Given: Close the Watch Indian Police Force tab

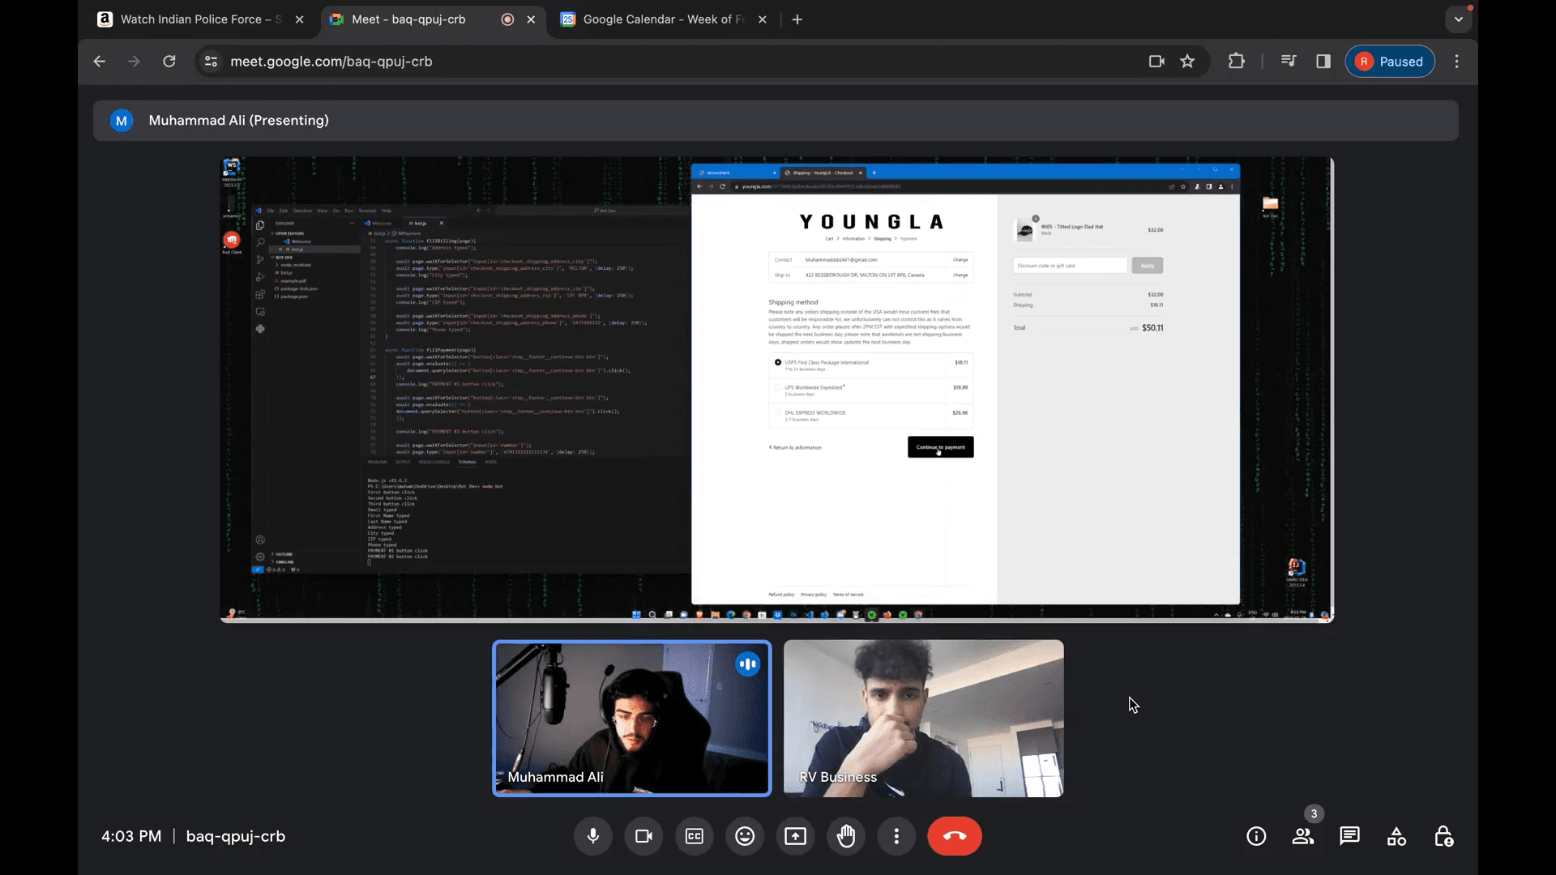Looking at the screenshot, I should (x=300, y=19).
